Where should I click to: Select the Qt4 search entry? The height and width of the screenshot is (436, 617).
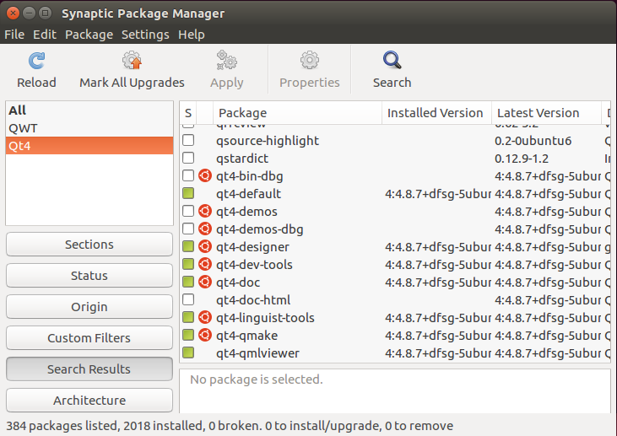(89, 145)
